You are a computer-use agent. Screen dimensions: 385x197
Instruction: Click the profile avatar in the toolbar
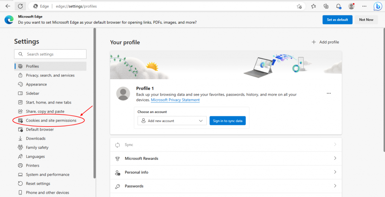pyautogui.click(x=351, y=6)
